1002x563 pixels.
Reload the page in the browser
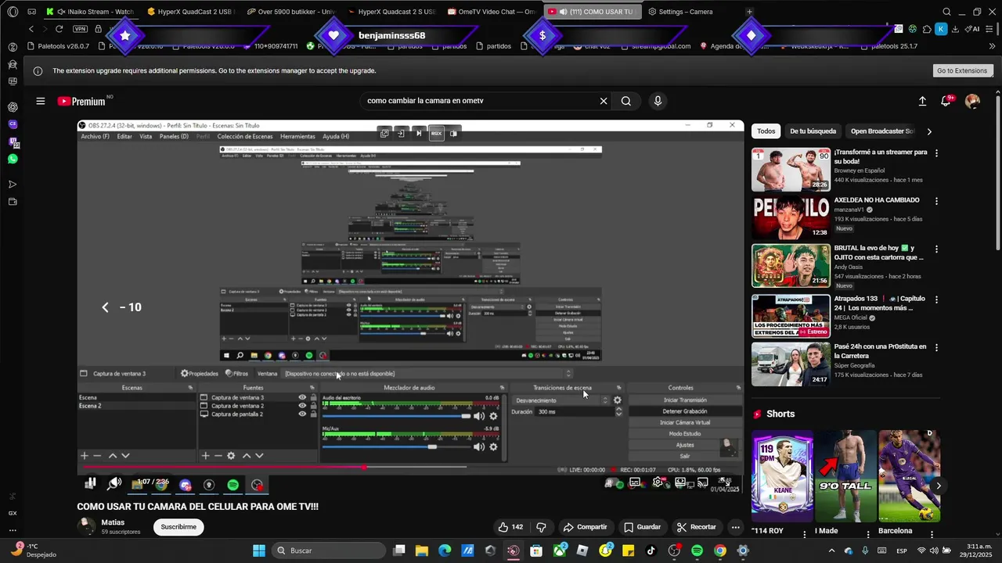pyautogui.click(x=59, y=29)
